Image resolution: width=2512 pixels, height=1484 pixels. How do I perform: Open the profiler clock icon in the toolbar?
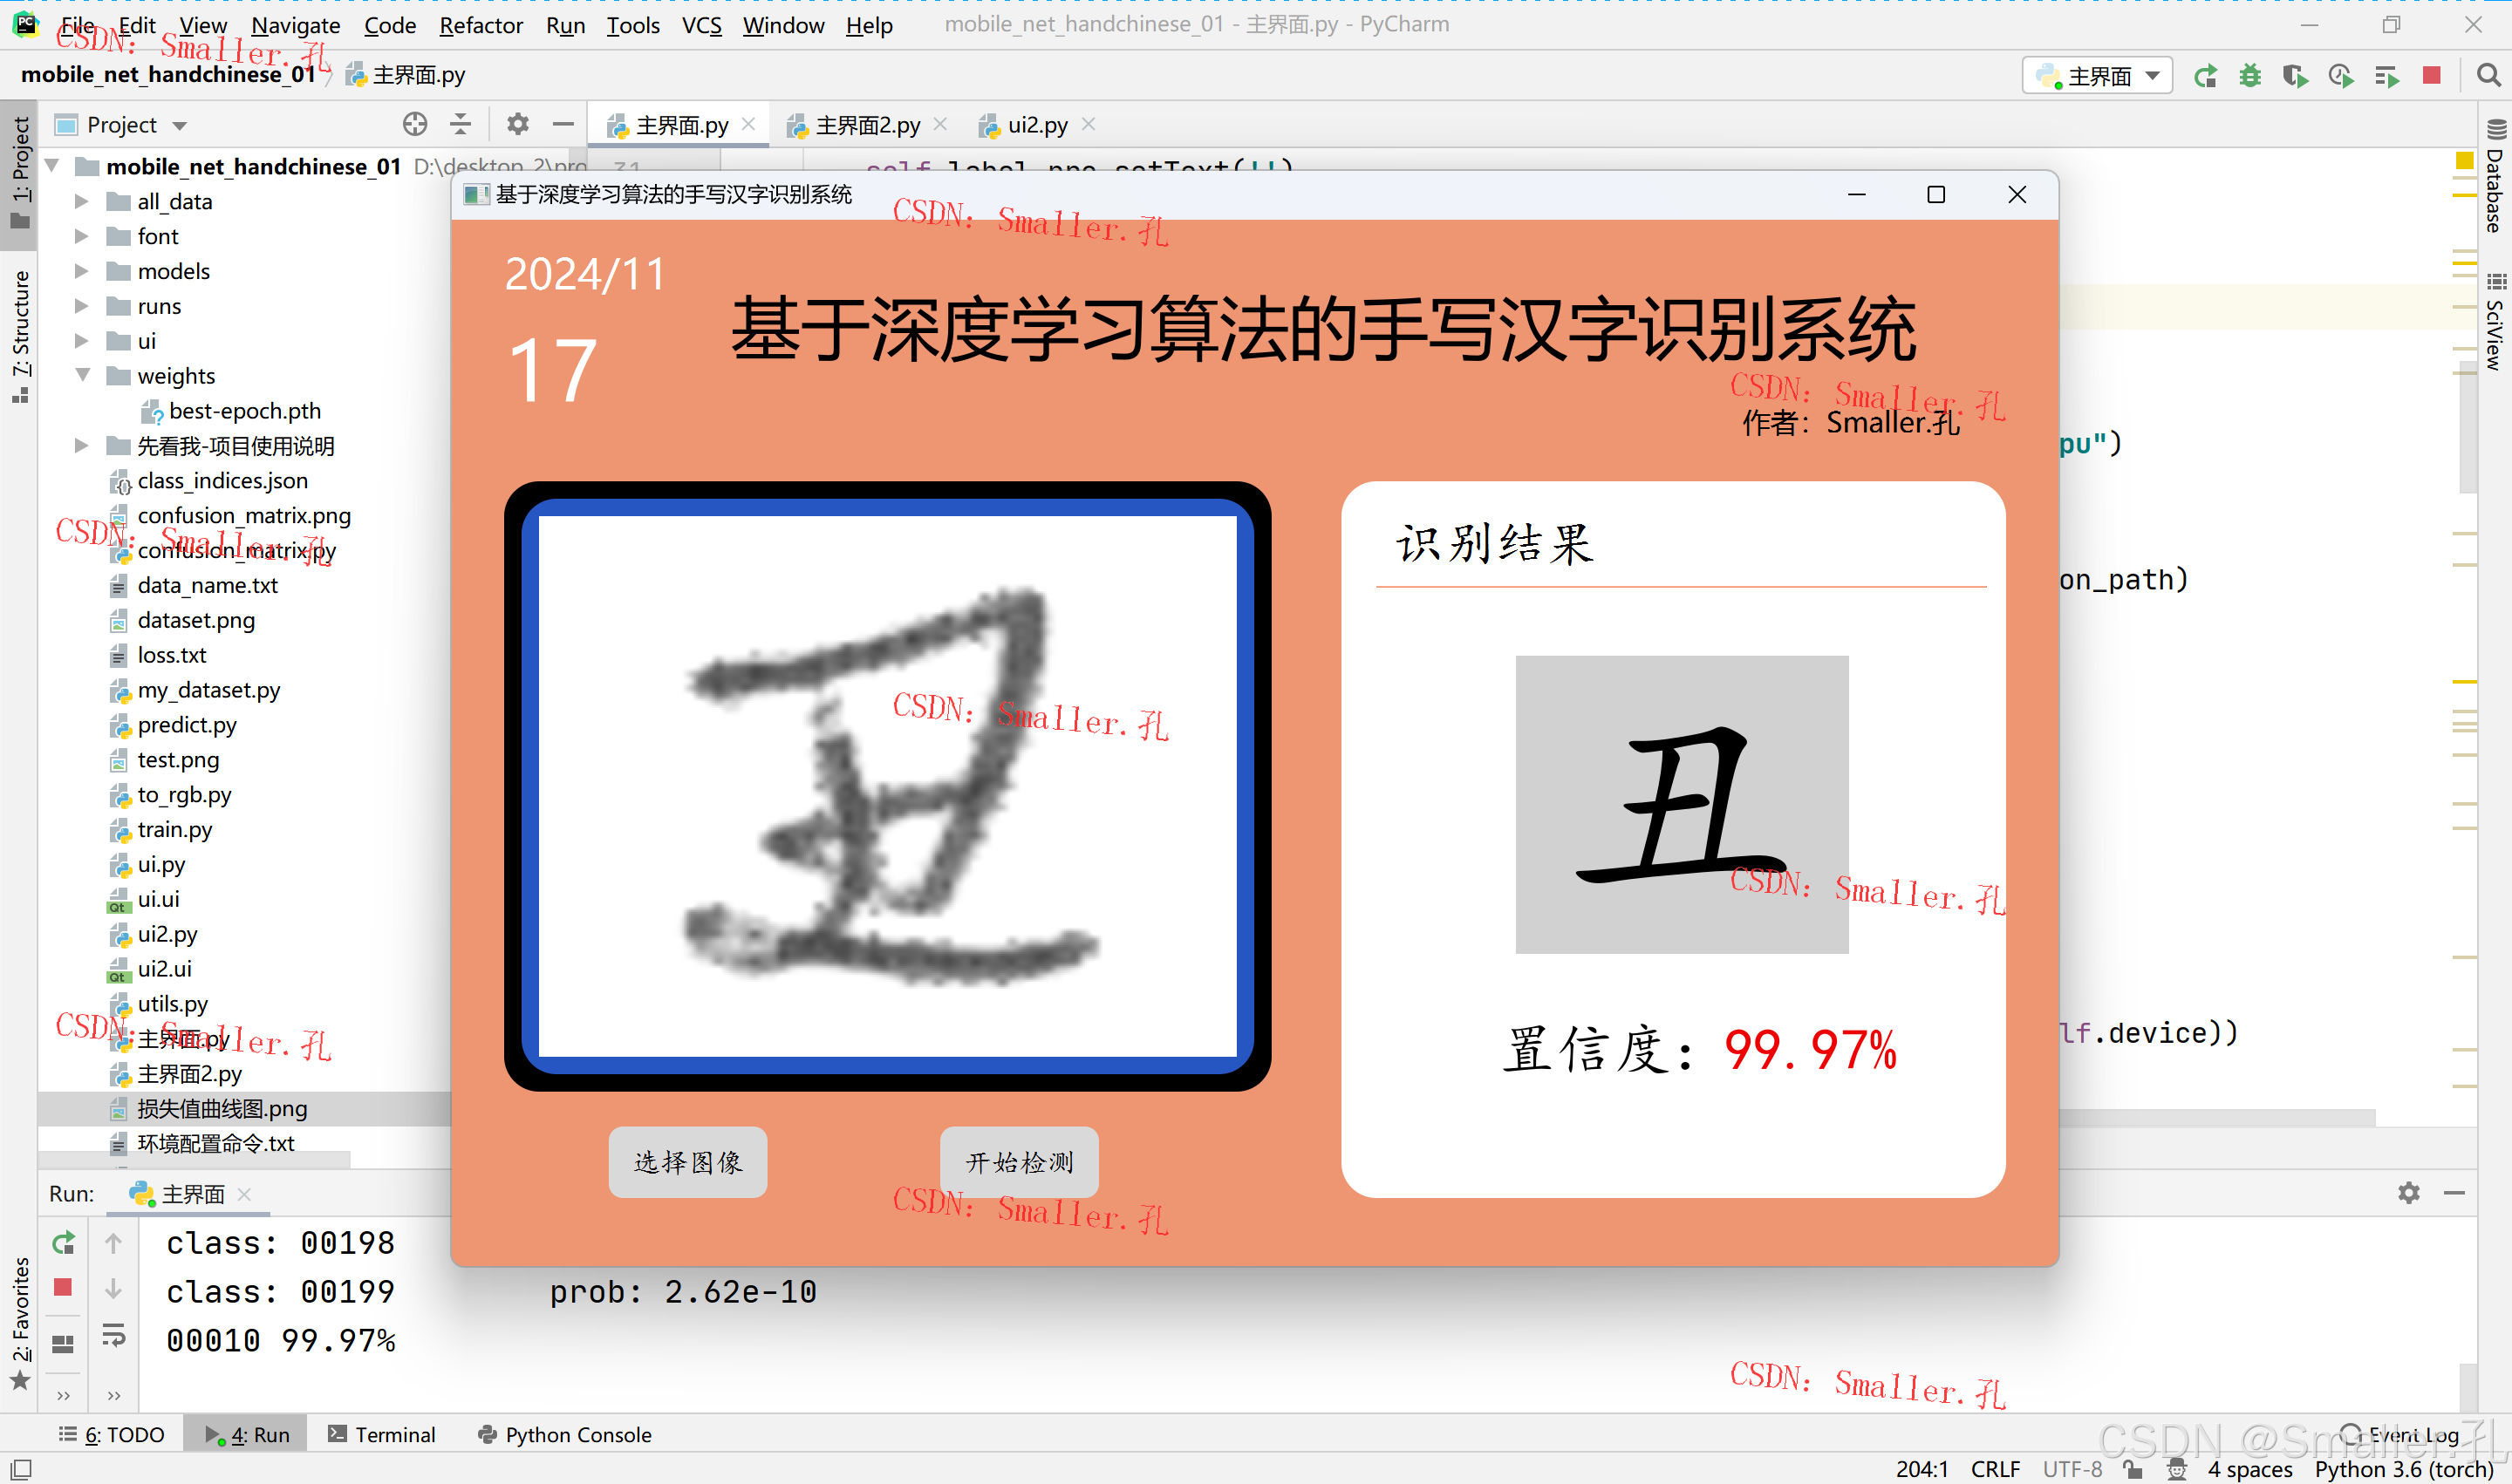pyautogui.click(x=2341, y=75)
